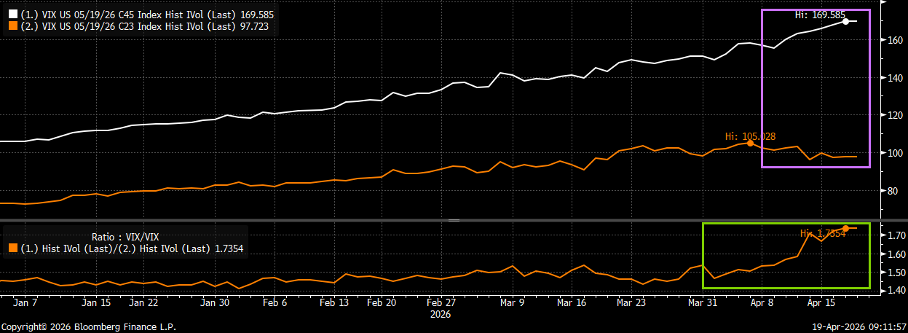Screen dimensions: 908x333
Task: Click the 'Feb 27' date label
Action: [441, 302]
